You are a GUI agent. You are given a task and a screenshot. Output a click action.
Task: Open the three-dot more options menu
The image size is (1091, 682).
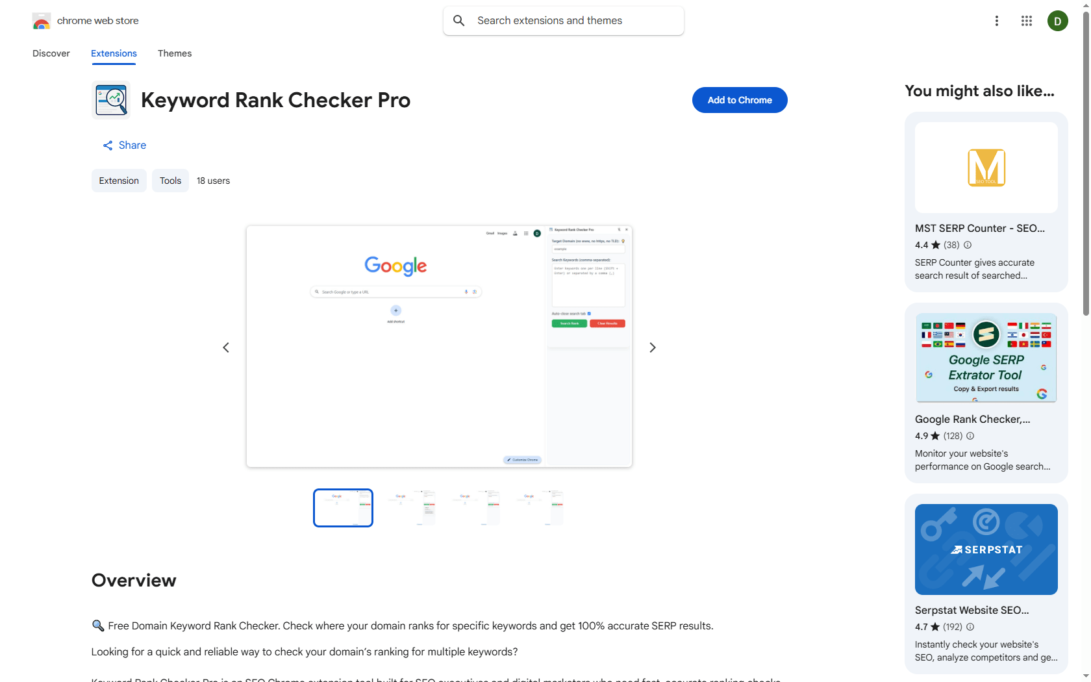997,21
